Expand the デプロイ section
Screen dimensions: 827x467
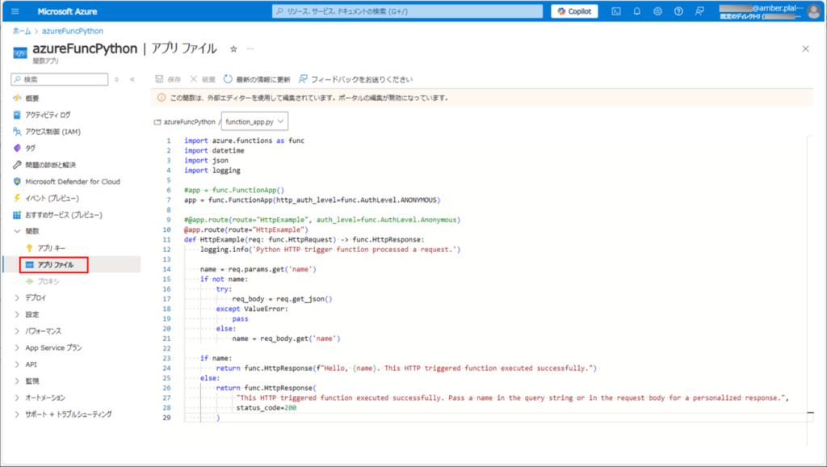click(36, 298)
